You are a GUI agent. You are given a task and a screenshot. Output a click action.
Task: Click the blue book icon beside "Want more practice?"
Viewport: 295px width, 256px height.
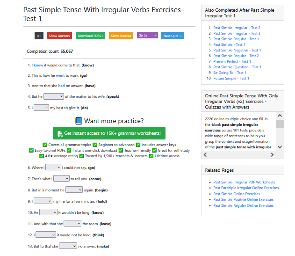(79, 121)
